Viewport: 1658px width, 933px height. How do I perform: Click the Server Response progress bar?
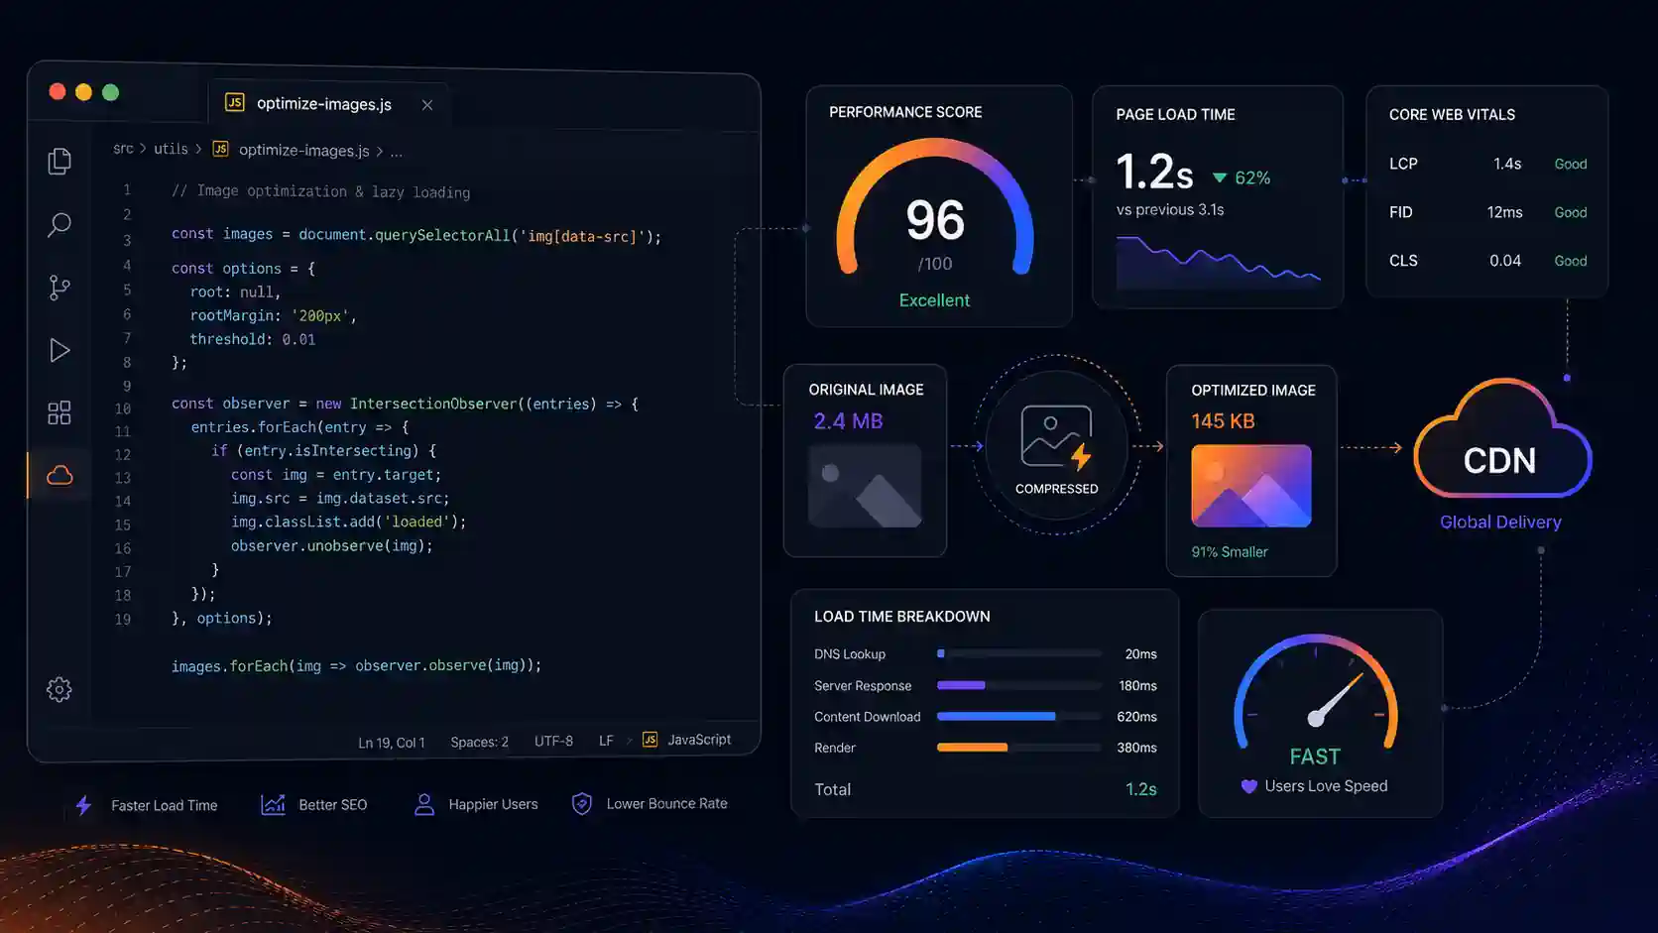click(1019, 685)
